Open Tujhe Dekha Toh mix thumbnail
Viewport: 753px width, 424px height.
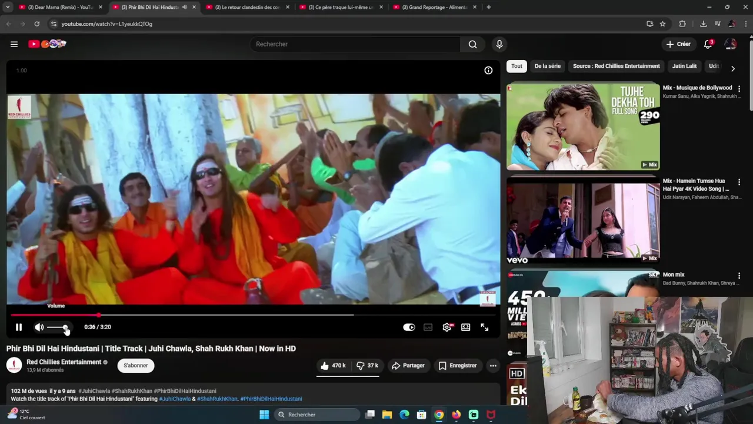583,127
